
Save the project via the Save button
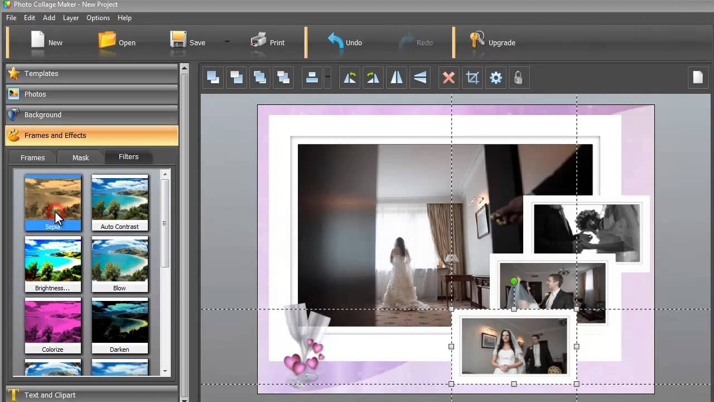pos(187,42)
